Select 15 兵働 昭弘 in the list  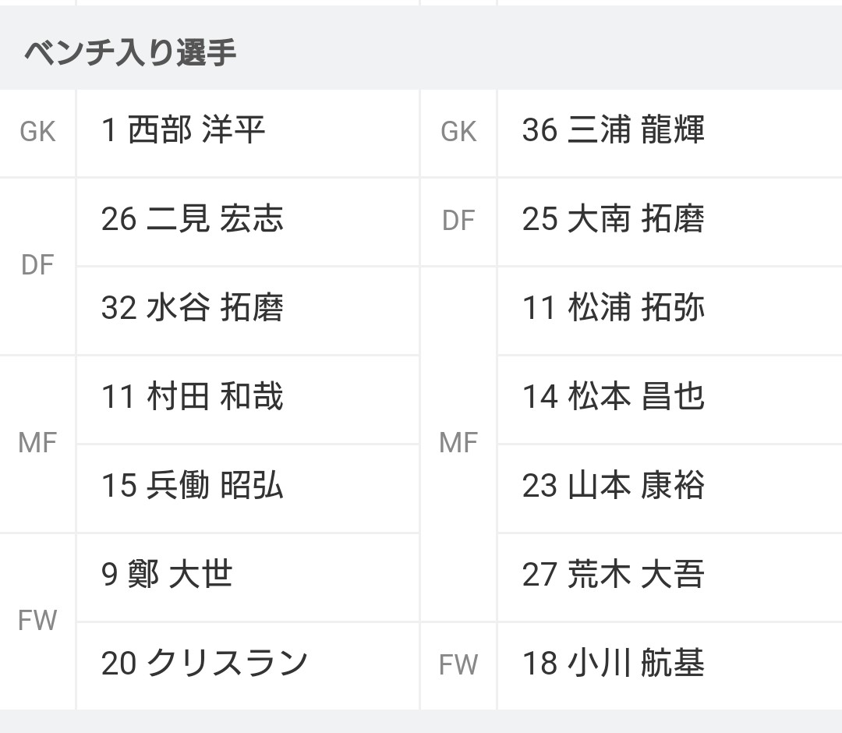click(x=192, y=486)
